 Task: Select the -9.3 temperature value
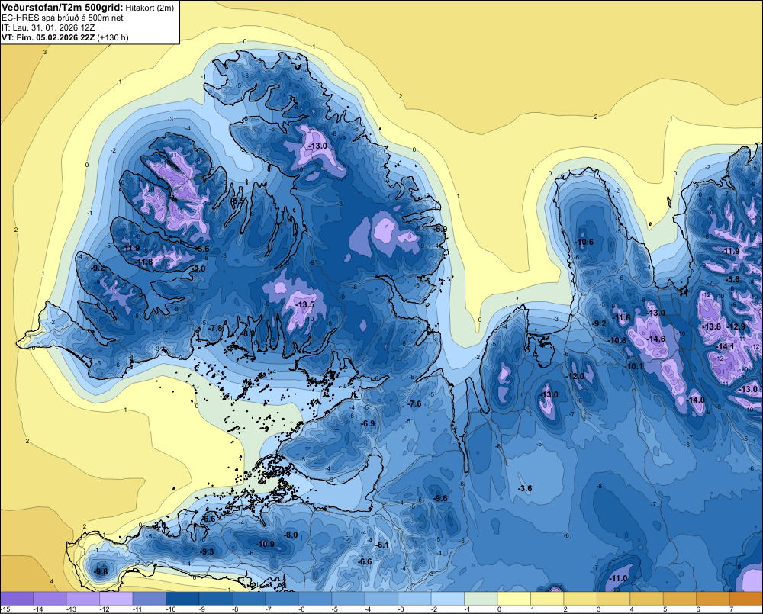point(208,551)
